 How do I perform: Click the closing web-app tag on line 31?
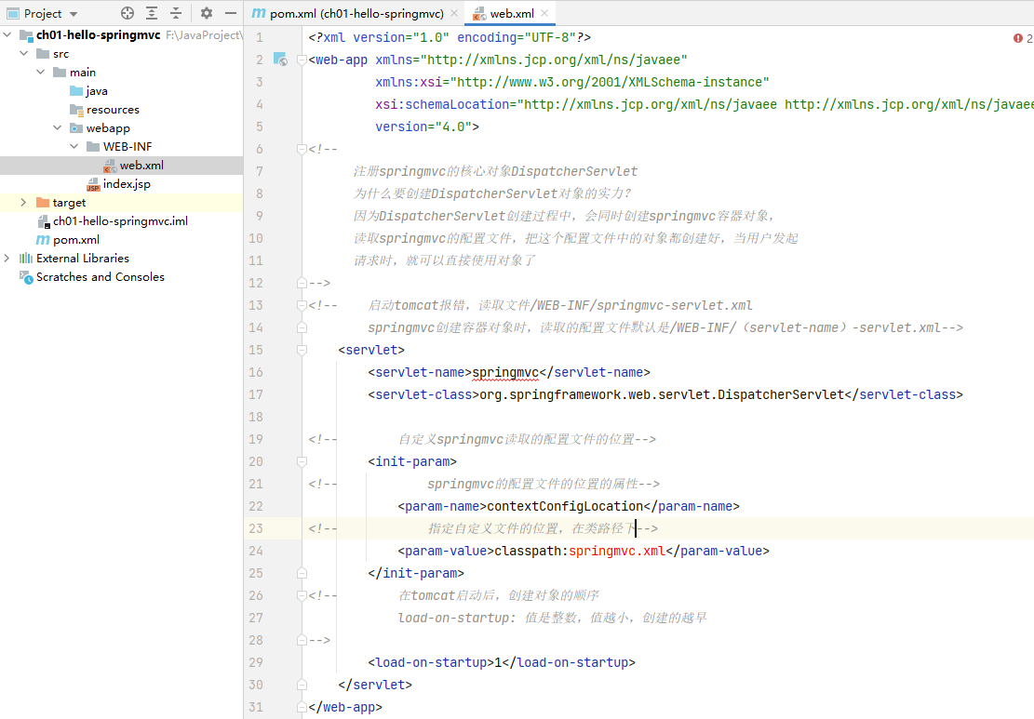pos(345,707)
